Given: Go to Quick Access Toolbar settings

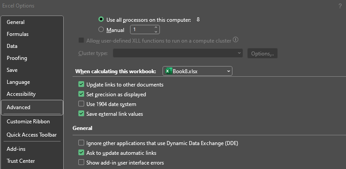Looking at the screenshot, I should [32, 135].
